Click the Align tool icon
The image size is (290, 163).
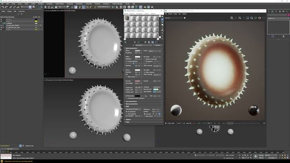coord(117,7)
